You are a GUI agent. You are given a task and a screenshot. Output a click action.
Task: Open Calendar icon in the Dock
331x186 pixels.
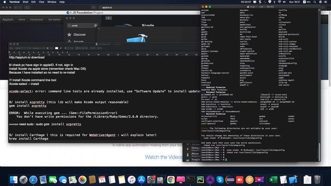(x=102, y=180)
